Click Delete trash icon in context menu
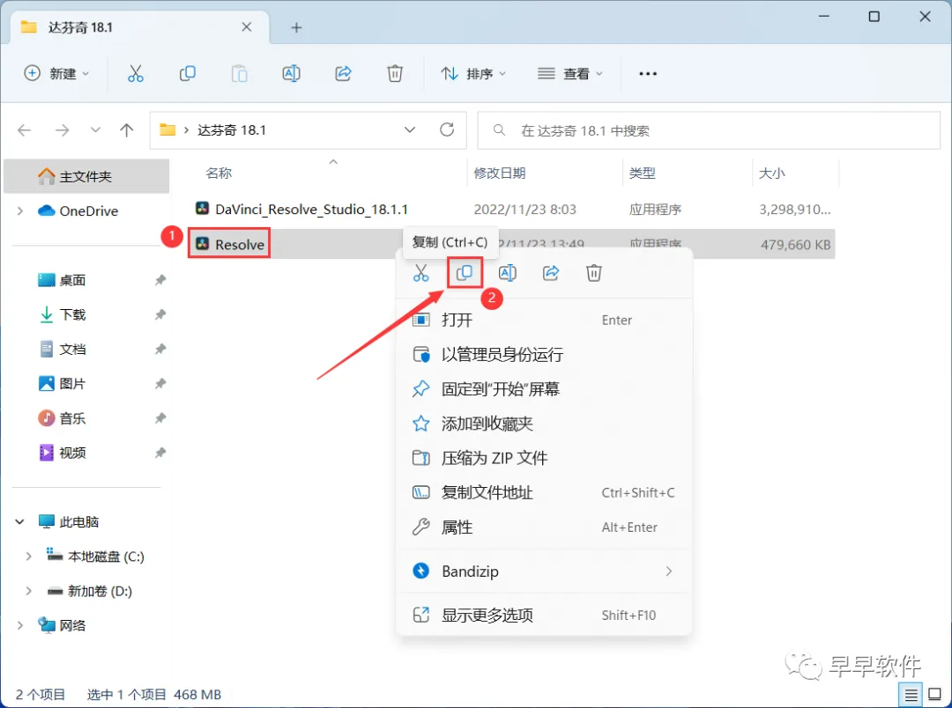 point(594,273)
